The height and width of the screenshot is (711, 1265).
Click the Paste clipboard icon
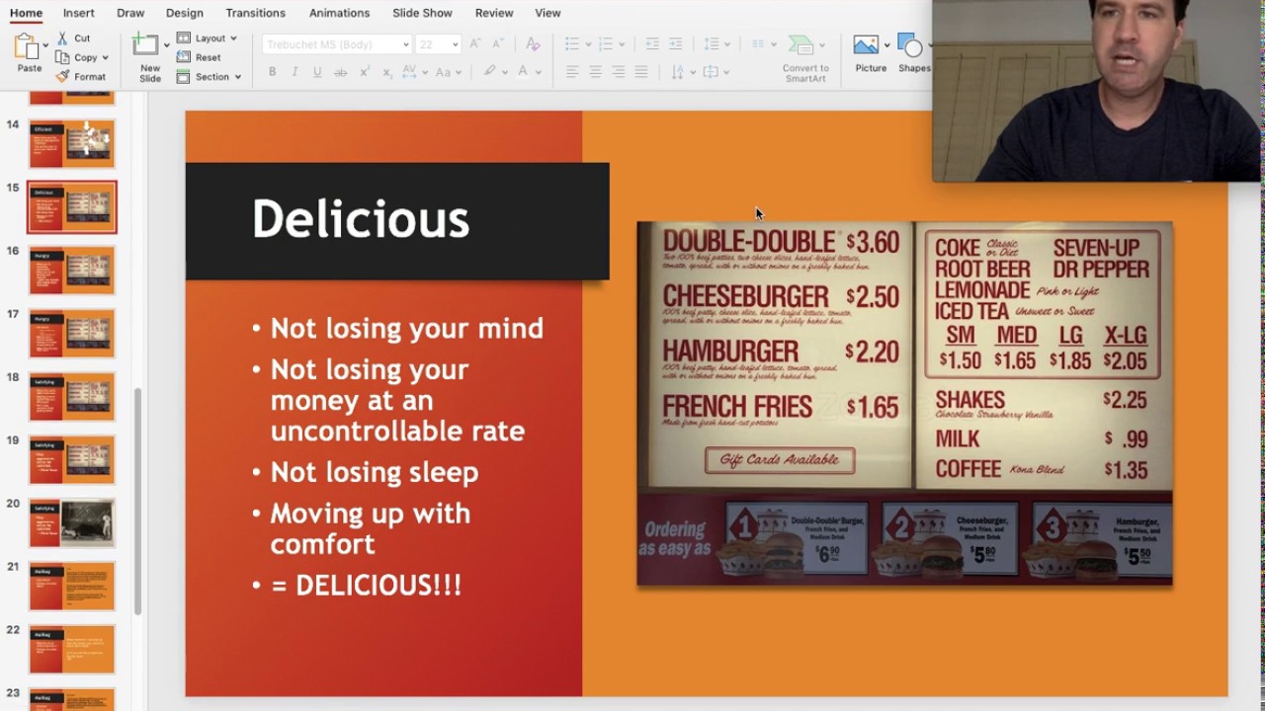pos(28,46)
